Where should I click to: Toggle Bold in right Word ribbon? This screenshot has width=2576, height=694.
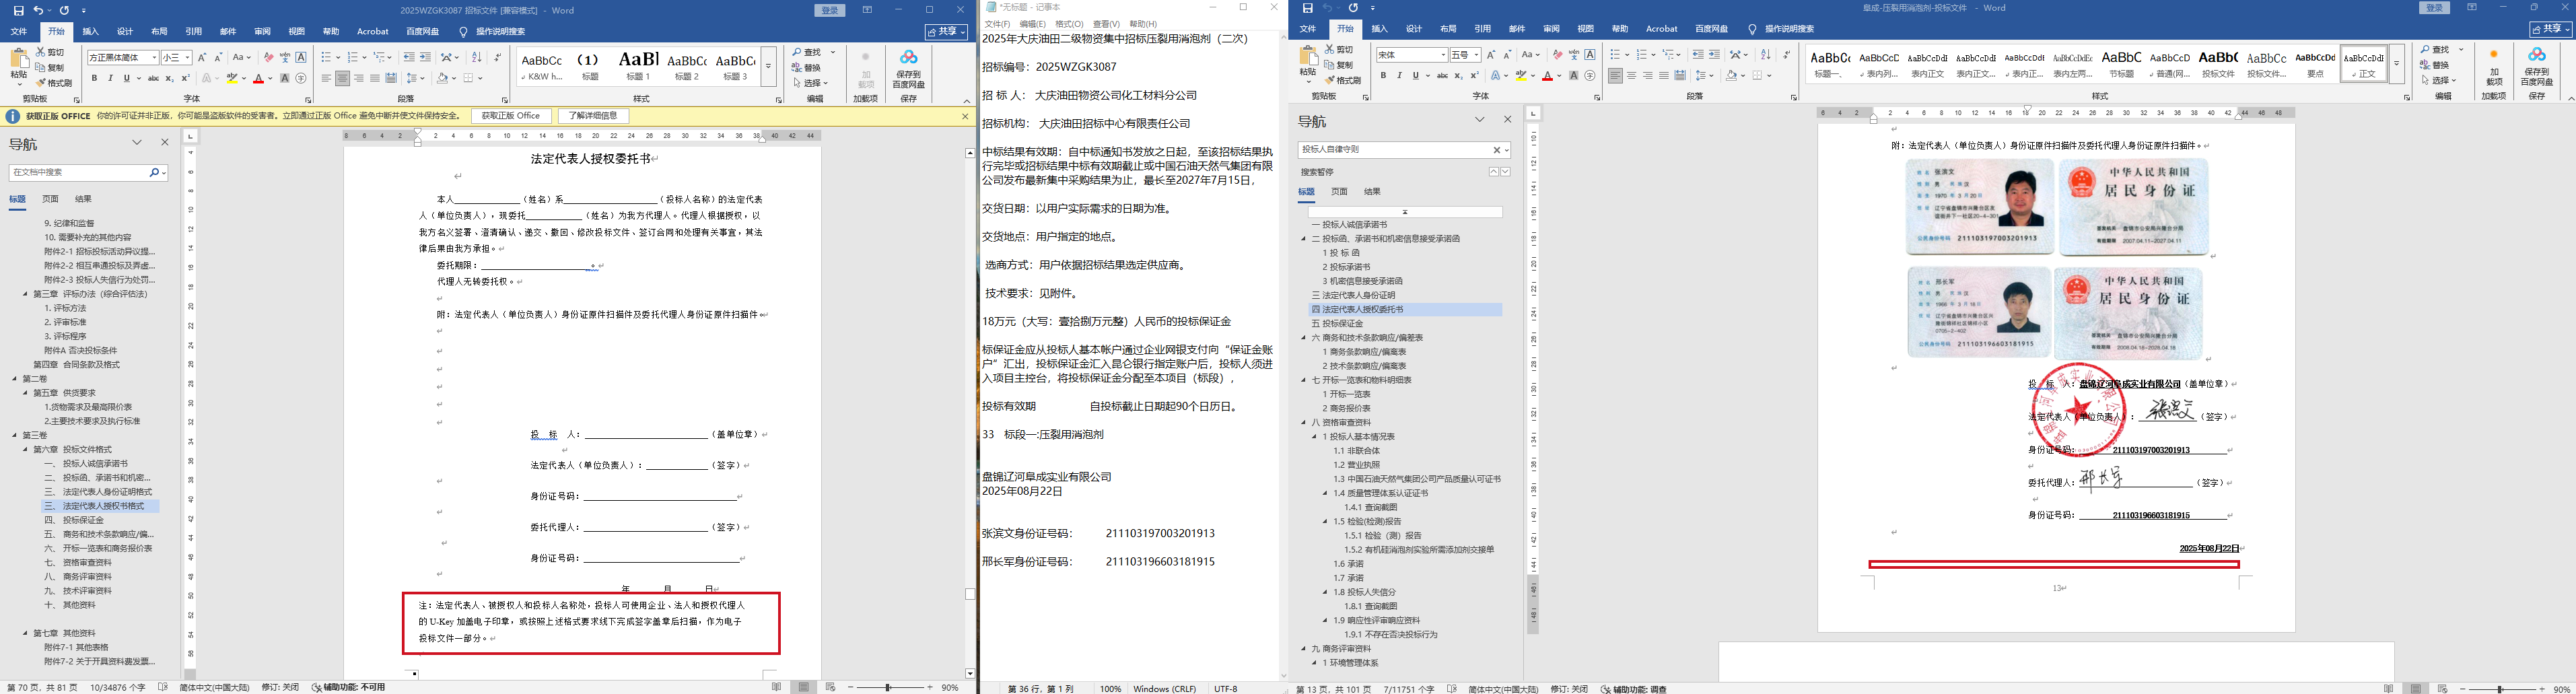pos(1383,76)
